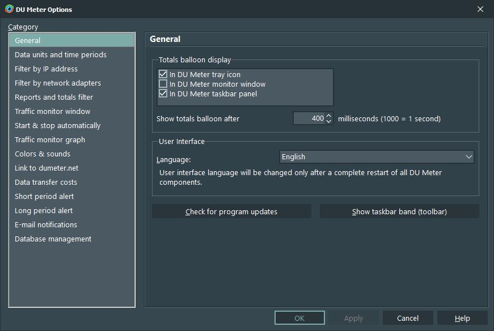Open 'Database management' category
The image size is (494, 331).
[x=72, y=239]
